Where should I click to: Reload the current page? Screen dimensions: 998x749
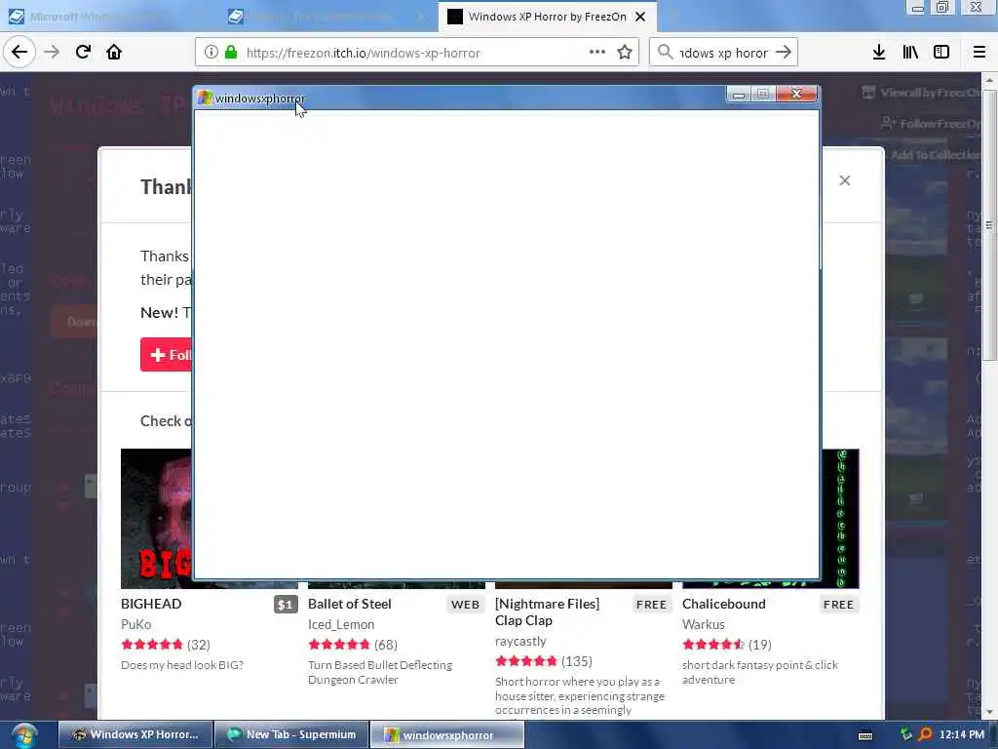coord(83,52)
